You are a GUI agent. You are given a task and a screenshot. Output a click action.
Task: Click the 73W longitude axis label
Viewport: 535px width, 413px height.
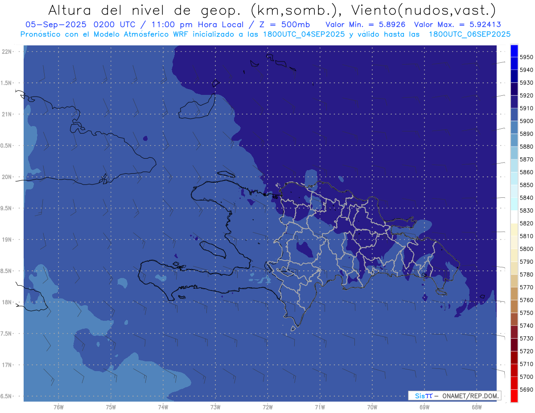(x=215, y=407)
